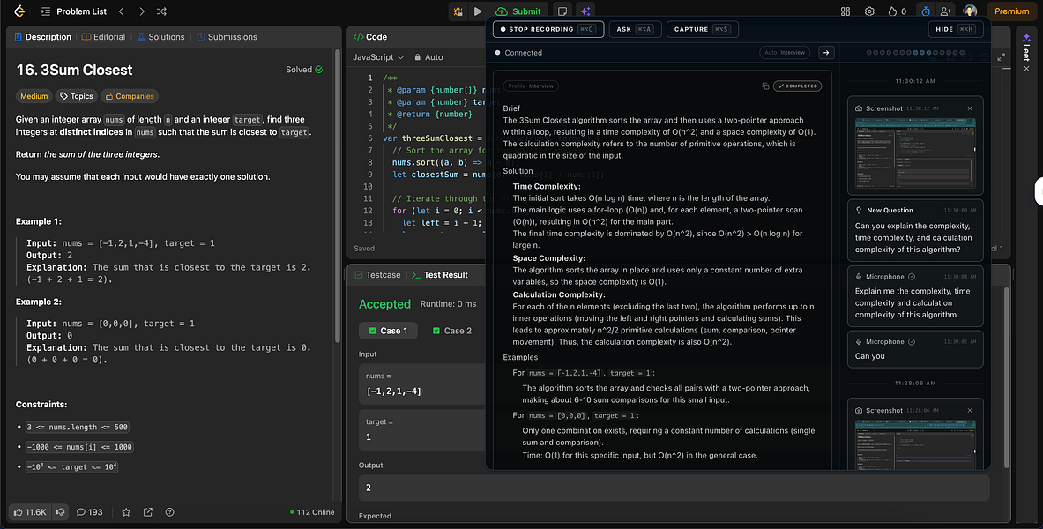1043x529 pixels.
Task: Switch to the Editorial tab
Action: coord(103,37)
